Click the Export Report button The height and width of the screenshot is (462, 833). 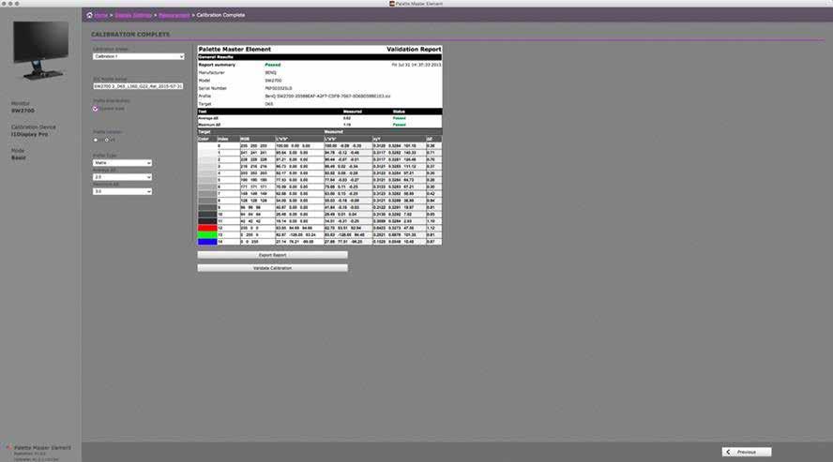[273, 255]
